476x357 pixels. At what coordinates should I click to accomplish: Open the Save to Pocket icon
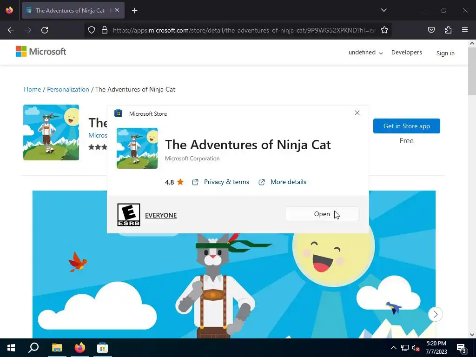tap(431, 30)
